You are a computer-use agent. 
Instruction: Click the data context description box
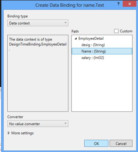[x=38, y=73]
